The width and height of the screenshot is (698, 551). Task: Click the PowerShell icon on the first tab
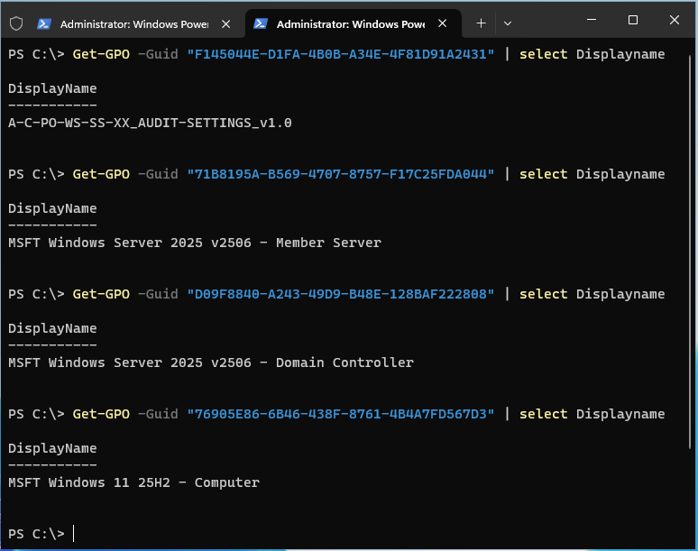[x=44, y=23]
